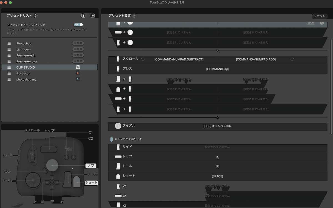Edit the [COMMAND+@] press assignment
Image resolution: width=333 pixels, height=208 pixels.
pyautogui.click(x=218, y=69)
